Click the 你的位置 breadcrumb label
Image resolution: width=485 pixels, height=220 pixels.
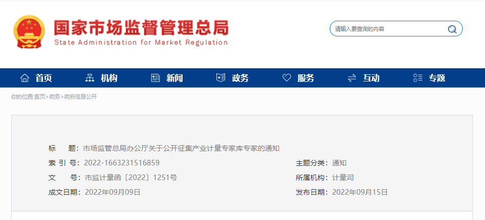pos(22,97)
